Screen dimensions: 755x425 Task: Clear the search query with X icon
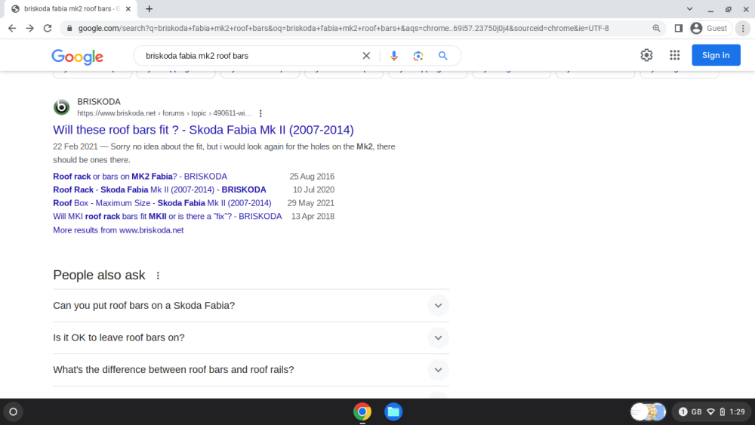coord(366,56)
